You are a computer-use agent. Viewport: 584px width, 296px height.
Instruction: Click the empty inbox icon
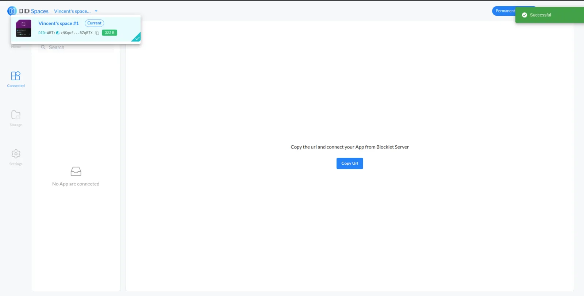[x=76, y=171]
